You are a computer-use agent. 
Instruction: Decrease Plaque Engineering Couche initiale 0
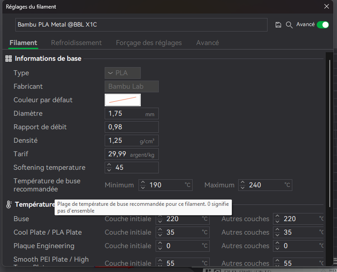click(x=160, y=248)
